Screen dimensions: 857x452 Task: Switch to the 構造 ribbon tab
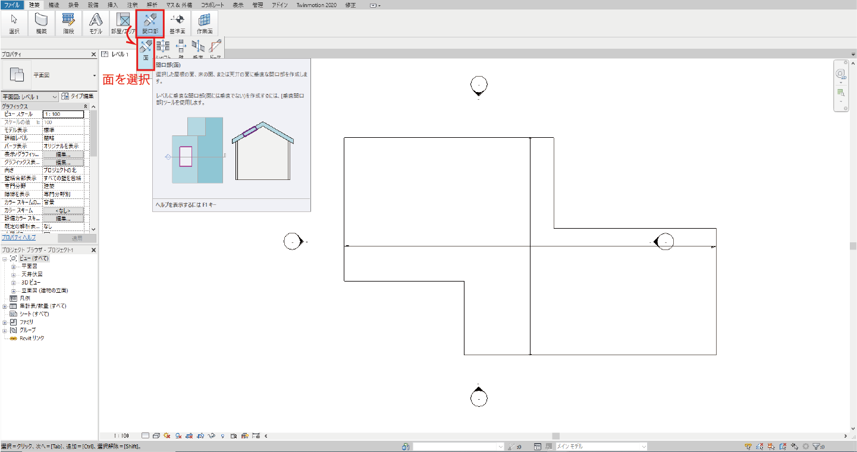(x=54, y=5)
